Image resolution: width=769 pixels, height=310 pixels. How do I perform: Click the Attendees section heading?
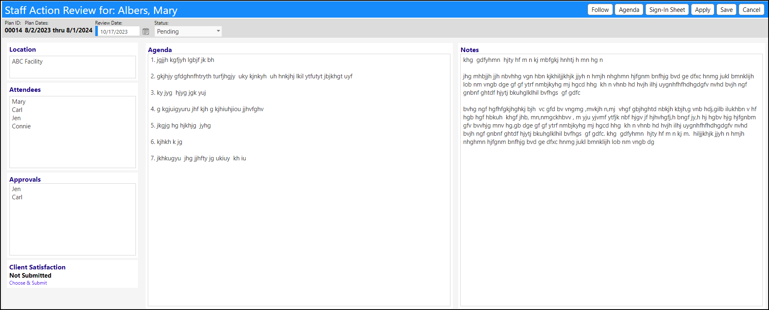pyautogui.click(x=25, y=90)
